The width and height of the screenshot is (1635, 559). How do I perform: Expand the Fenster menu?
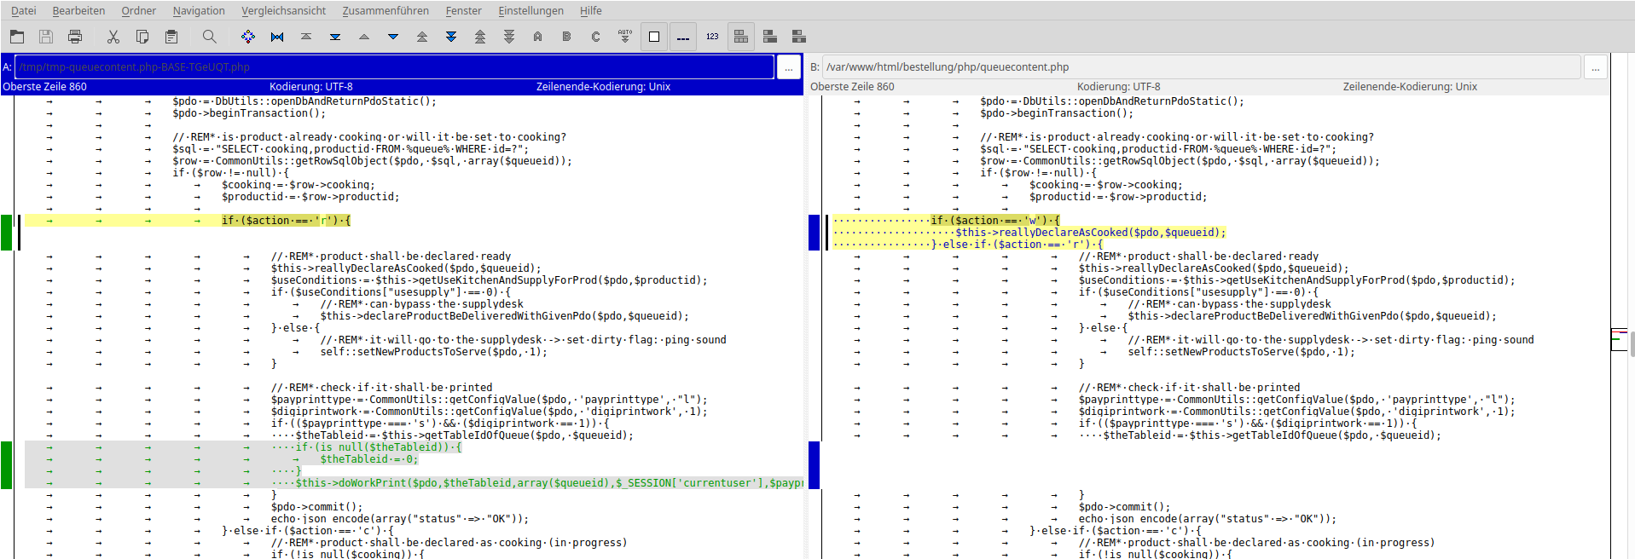[463, 10]
